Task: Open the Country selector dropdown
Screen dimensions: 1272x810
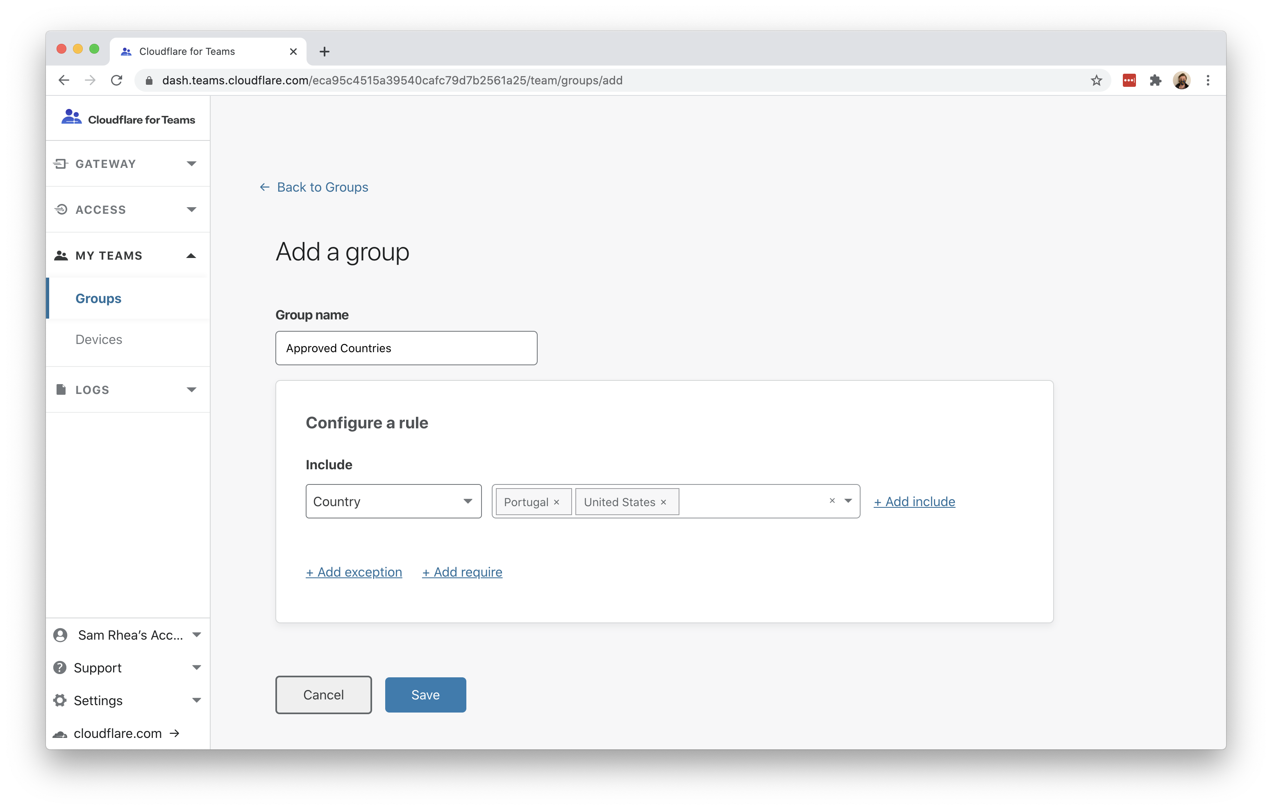Action: click(393, 502)
